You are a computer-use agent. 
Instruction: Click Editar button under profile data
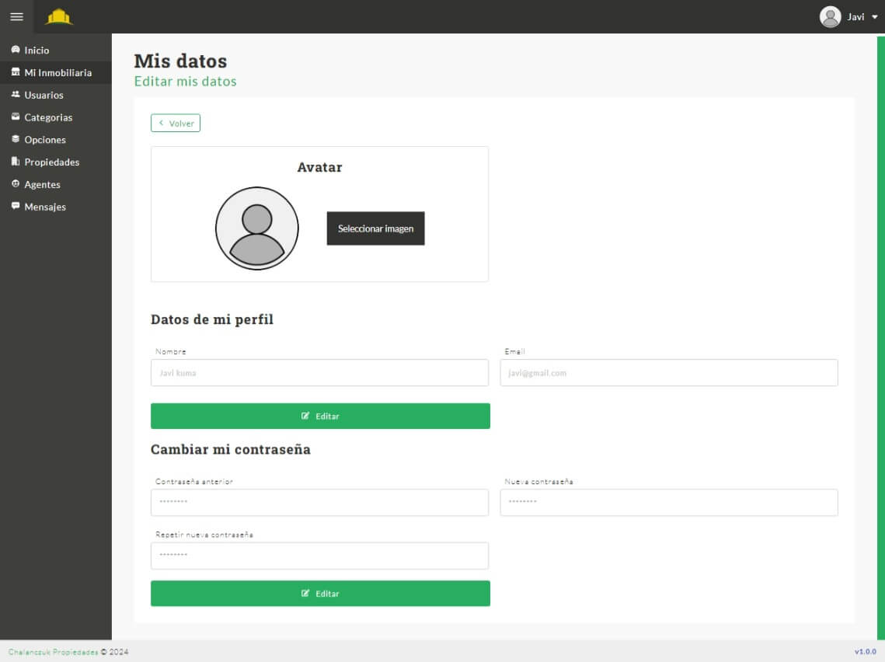click(x=320, y=416)
